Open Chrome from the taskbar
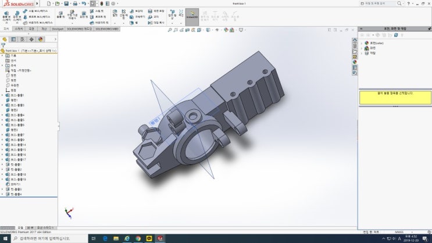 click(x=138, y=238)
